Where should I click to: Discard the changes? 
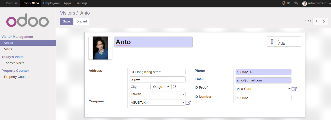(82, 21)
